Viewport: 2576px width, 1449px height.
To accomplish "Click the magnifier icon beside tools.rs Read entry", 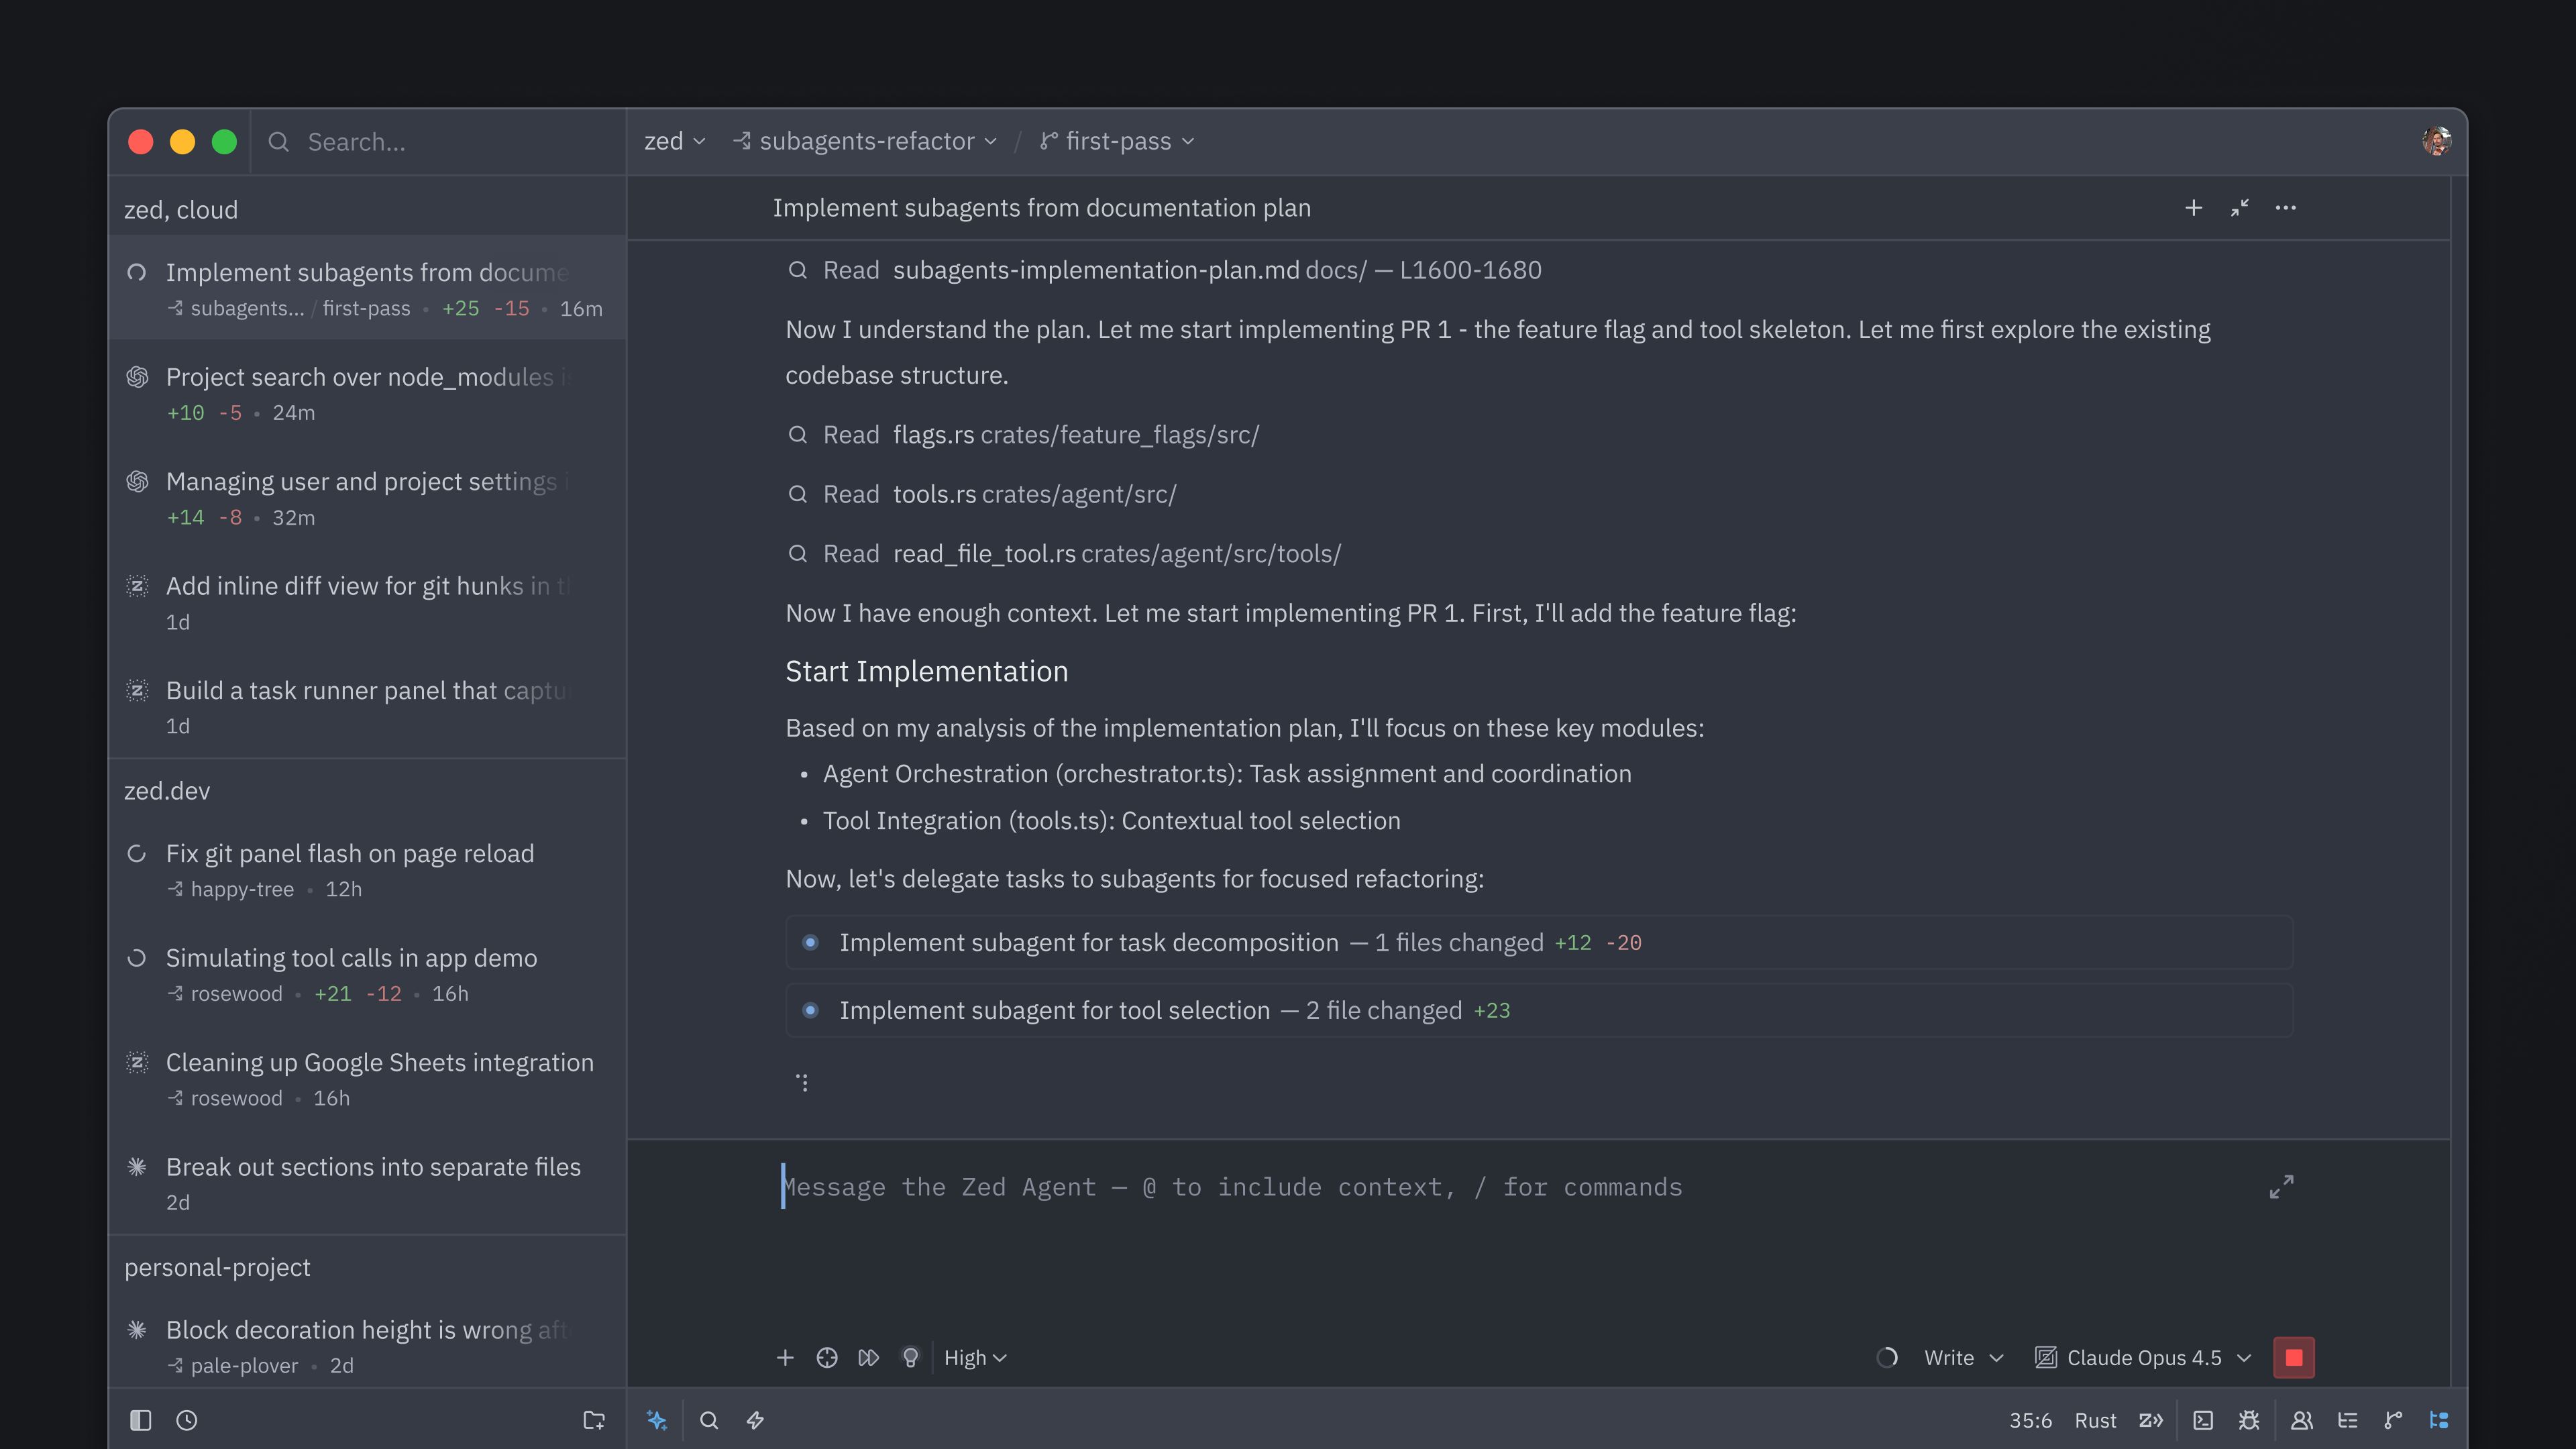I will [797, 494].
